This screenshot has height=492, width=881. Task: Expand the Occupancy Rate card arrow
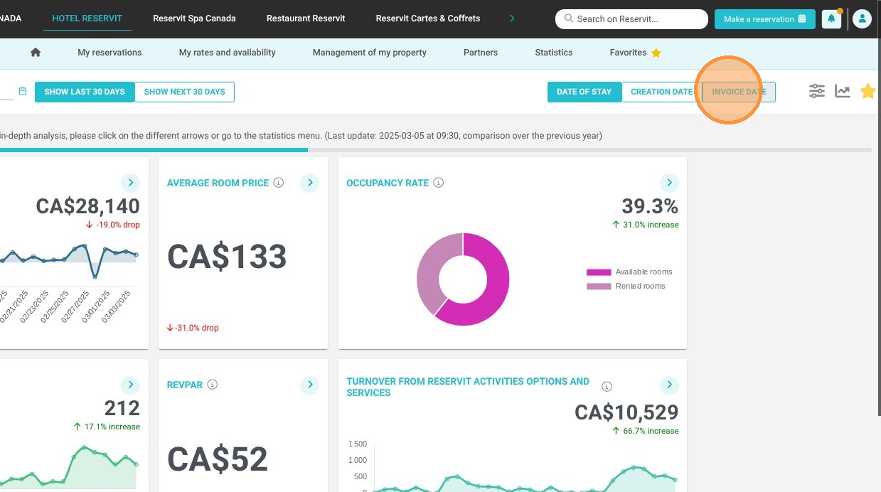669,183
